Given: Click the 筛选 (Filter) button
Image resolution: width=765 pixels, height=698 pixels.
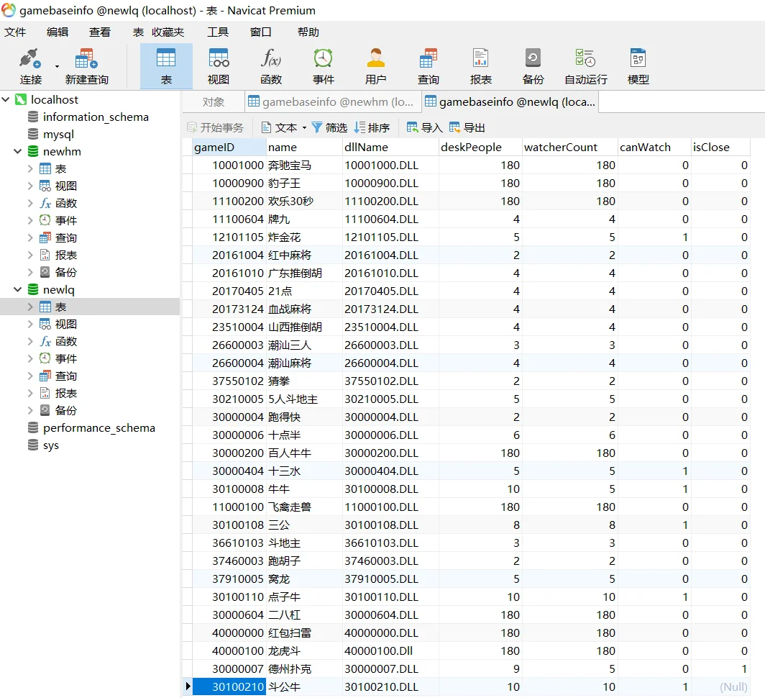Looking at the screenshot, I should (x=329, y=127).
